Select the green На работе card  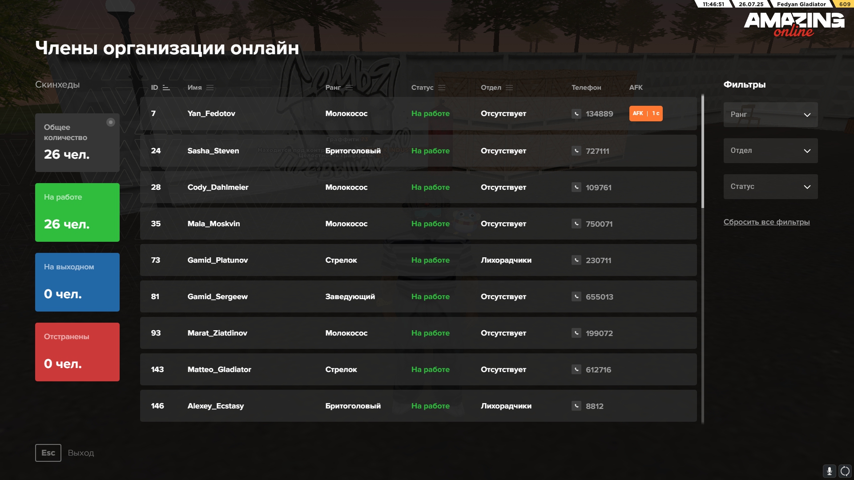pos(77,212)
